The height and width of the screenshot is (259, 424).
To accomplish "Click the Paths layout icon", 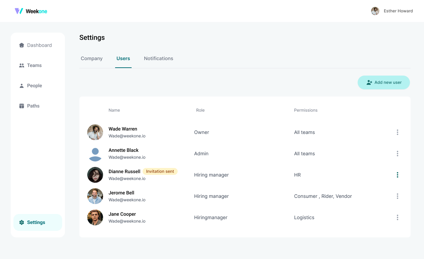I will pyautogui.click(x=22, y=106).
